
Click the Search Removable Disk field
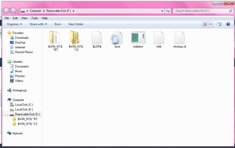[x=201, y=11]
